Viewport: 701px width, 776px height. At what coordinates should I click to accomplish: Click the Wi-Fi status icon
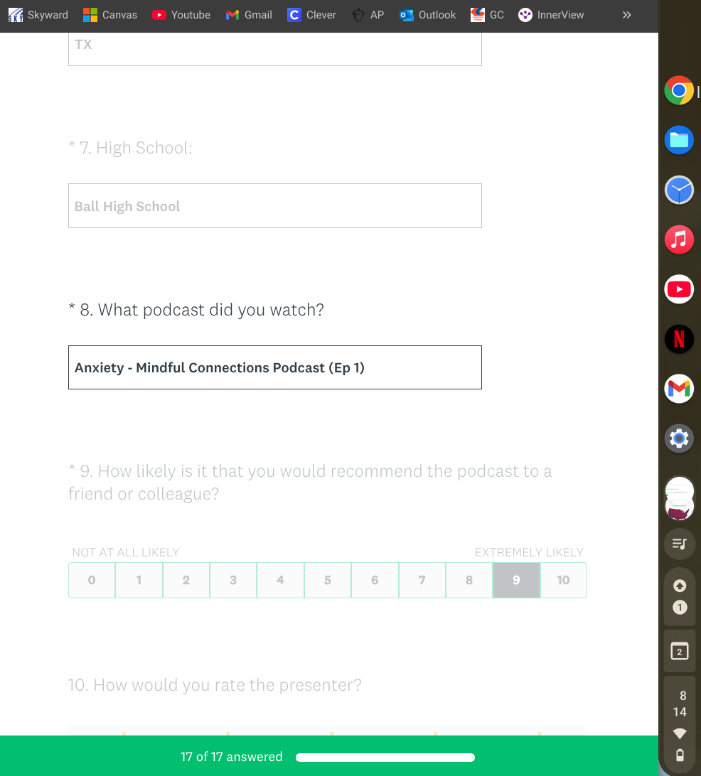tap(680, 734)
